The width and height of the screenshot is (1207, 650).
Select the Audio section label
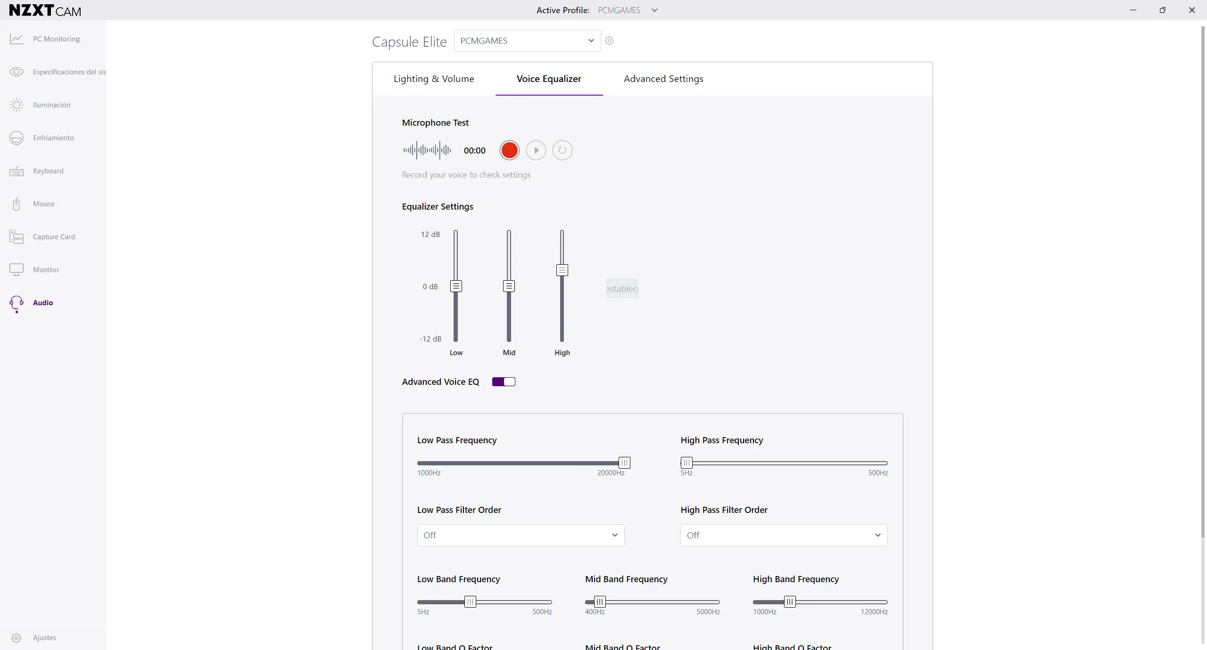43,303
